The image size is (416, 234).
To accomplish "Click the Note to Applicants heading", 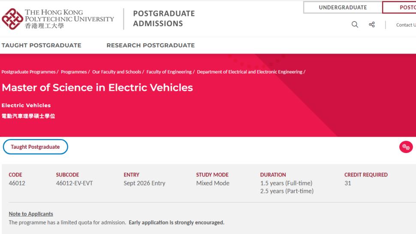I will (31, 214).
